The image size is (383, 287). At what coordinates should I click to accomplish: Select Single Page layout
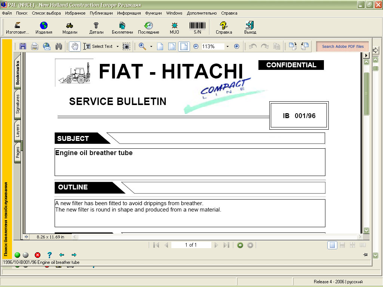point(332,245)
